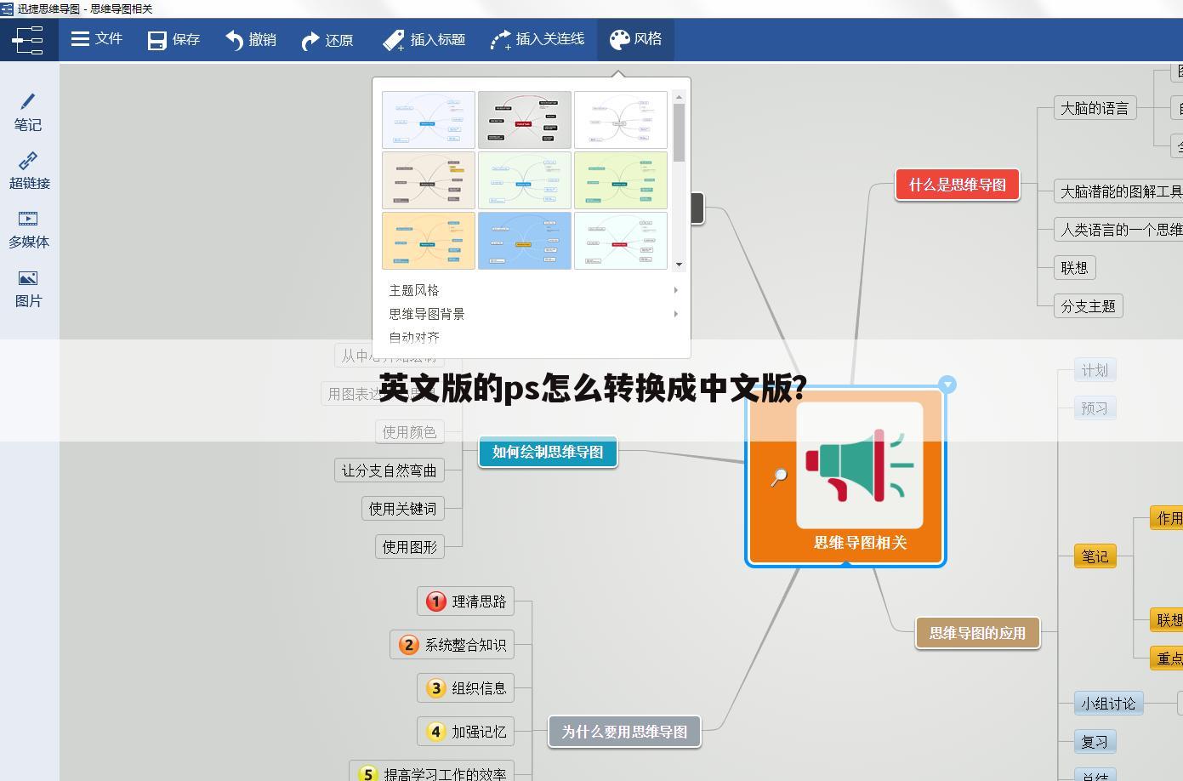Select the solid blue style thumbnail
1183x781 pixels.
(x=525, y=241)
